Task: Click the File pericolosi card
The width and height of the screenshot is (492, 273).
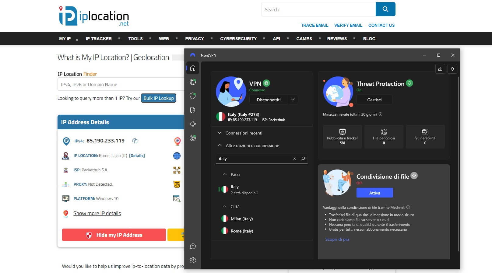Action: pos(384,137)
